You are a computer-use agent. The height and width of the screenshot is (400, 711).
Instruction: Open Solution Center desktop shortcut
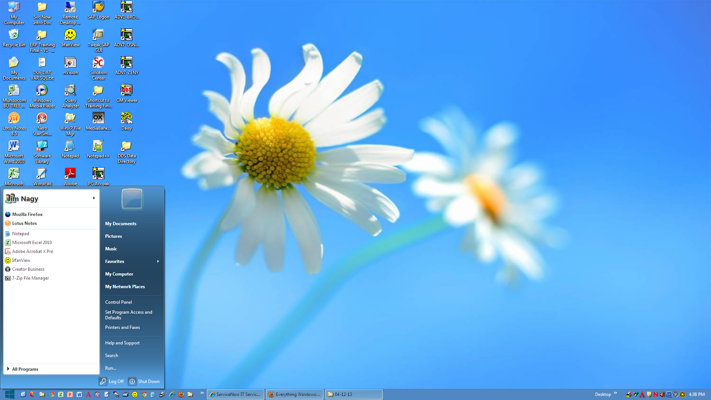[x=98, y=67]
